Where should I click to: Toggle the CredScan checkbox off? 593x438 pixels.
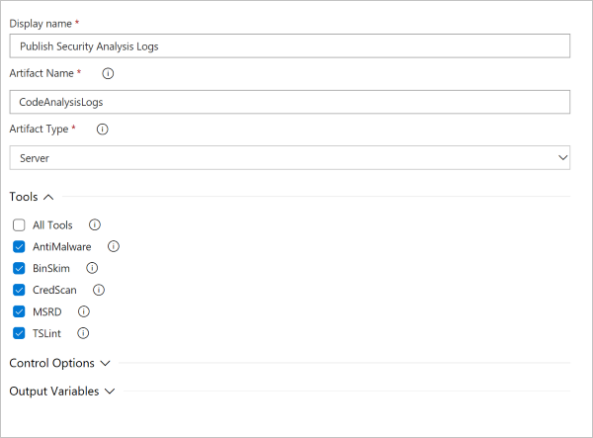tap(19, 290)
